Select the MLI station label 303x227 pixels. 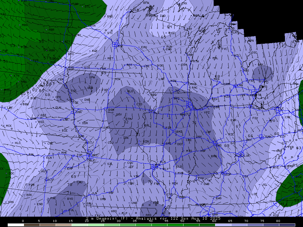(157, 113)
